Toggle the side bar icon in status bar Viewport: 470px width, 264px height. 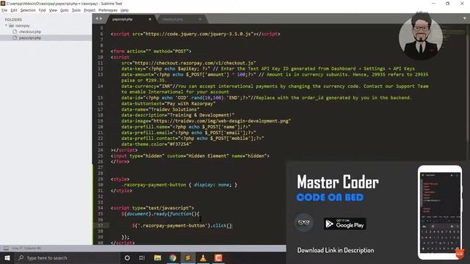(6, 248)
